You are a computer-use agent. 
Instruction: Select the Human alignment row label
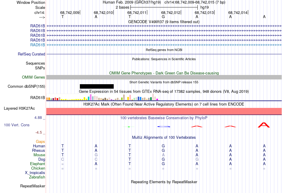click(39, 146)
